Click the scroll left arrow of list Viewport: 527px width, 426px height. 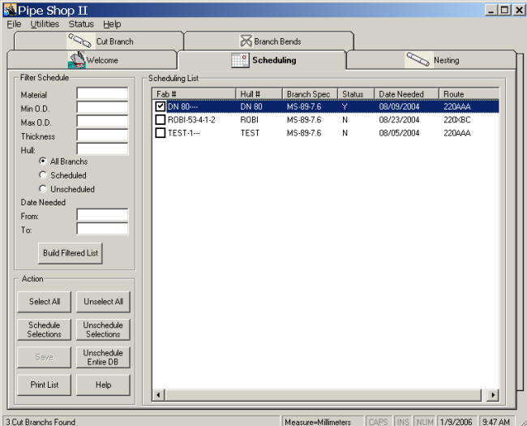click(x=159, y=394)
